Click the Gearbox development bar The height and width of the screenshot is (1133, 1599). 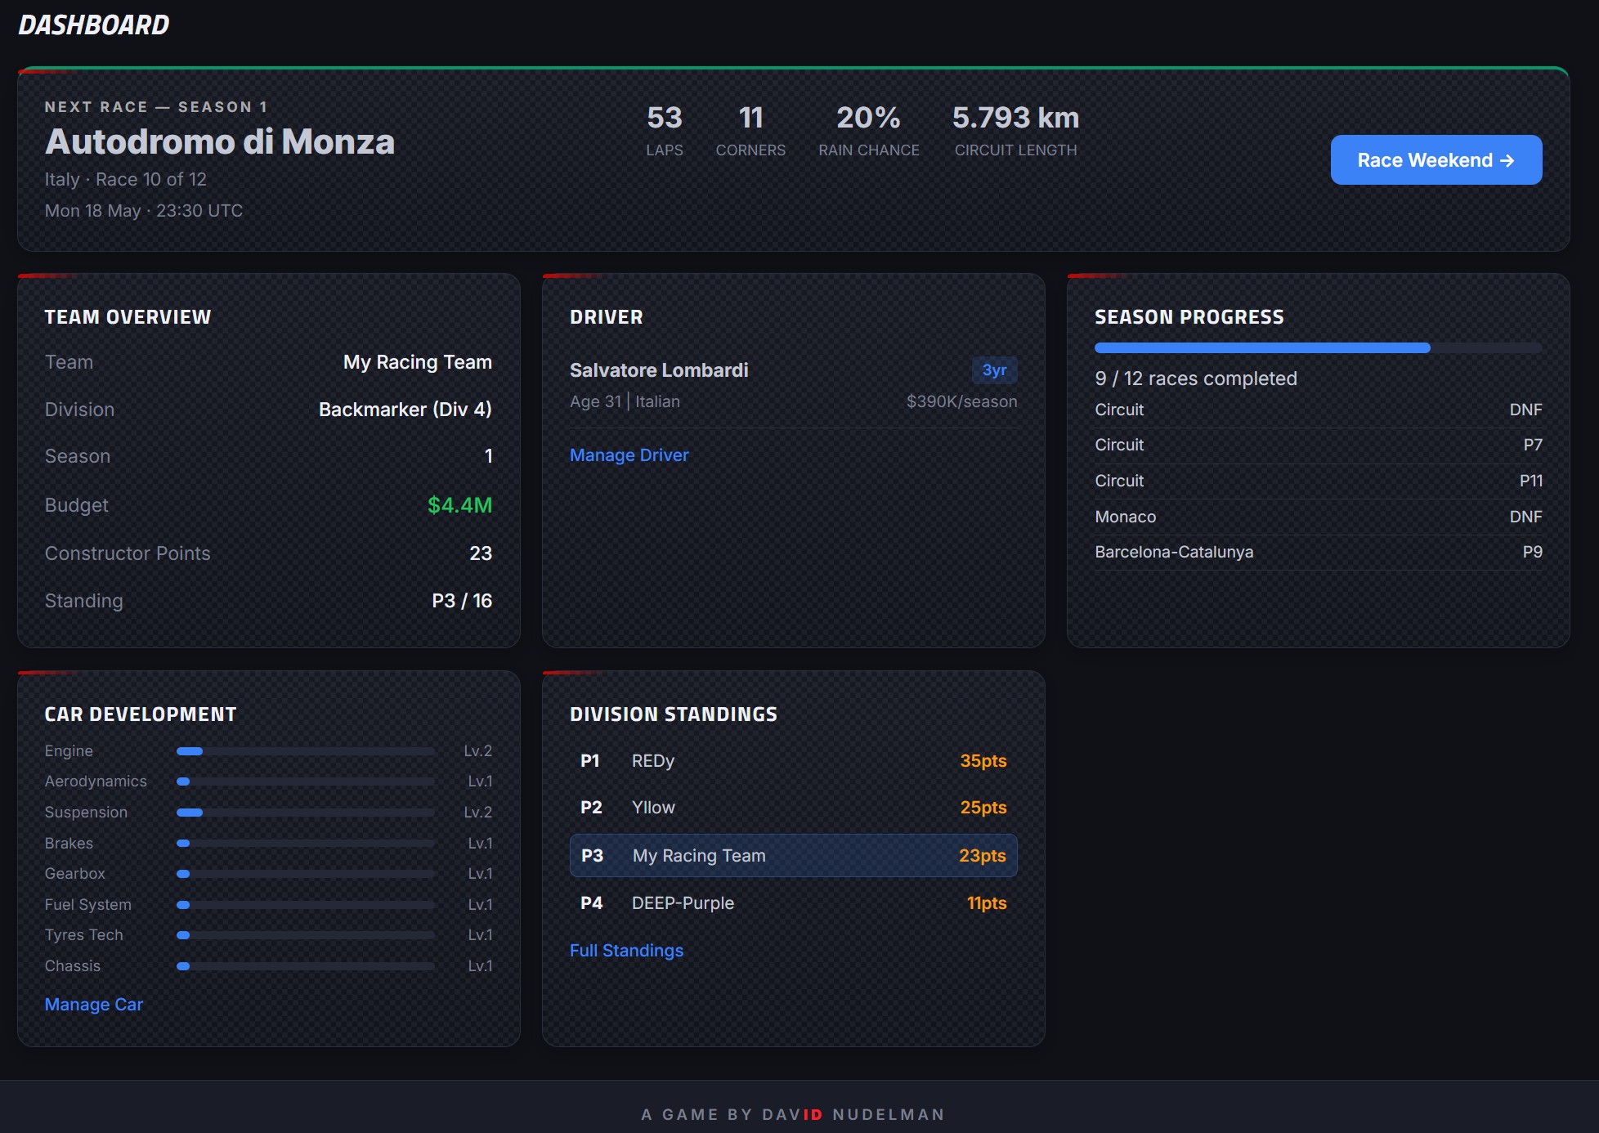[x=306, y=874]
